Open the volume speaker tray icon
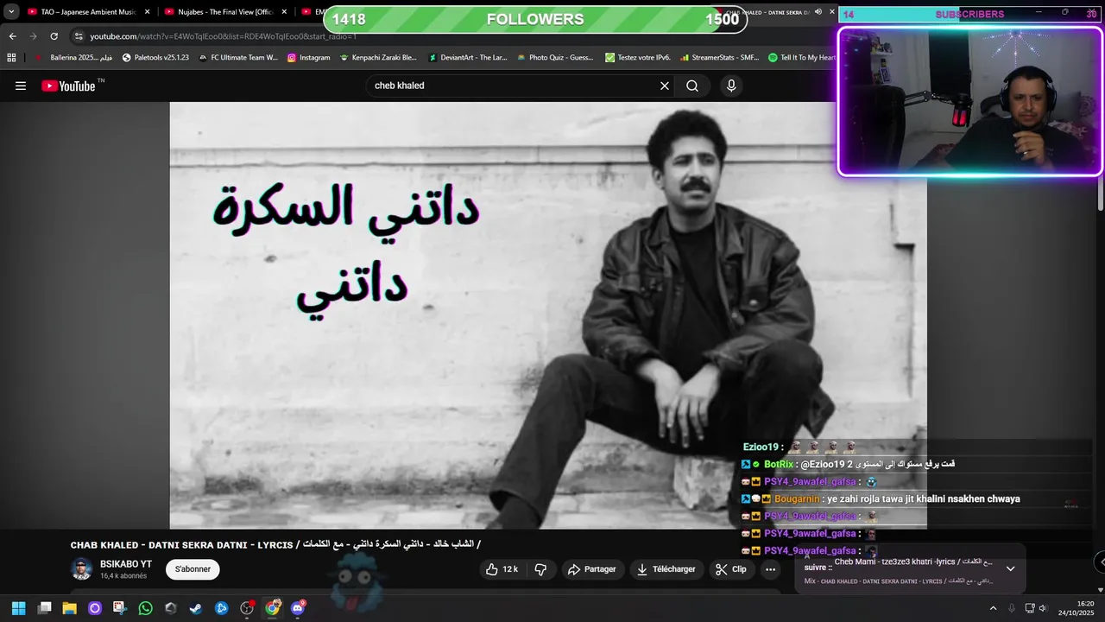Image resolution: width=1105 pixels, height=622 pixels. pyautogui.click(x=1044, y=608)
